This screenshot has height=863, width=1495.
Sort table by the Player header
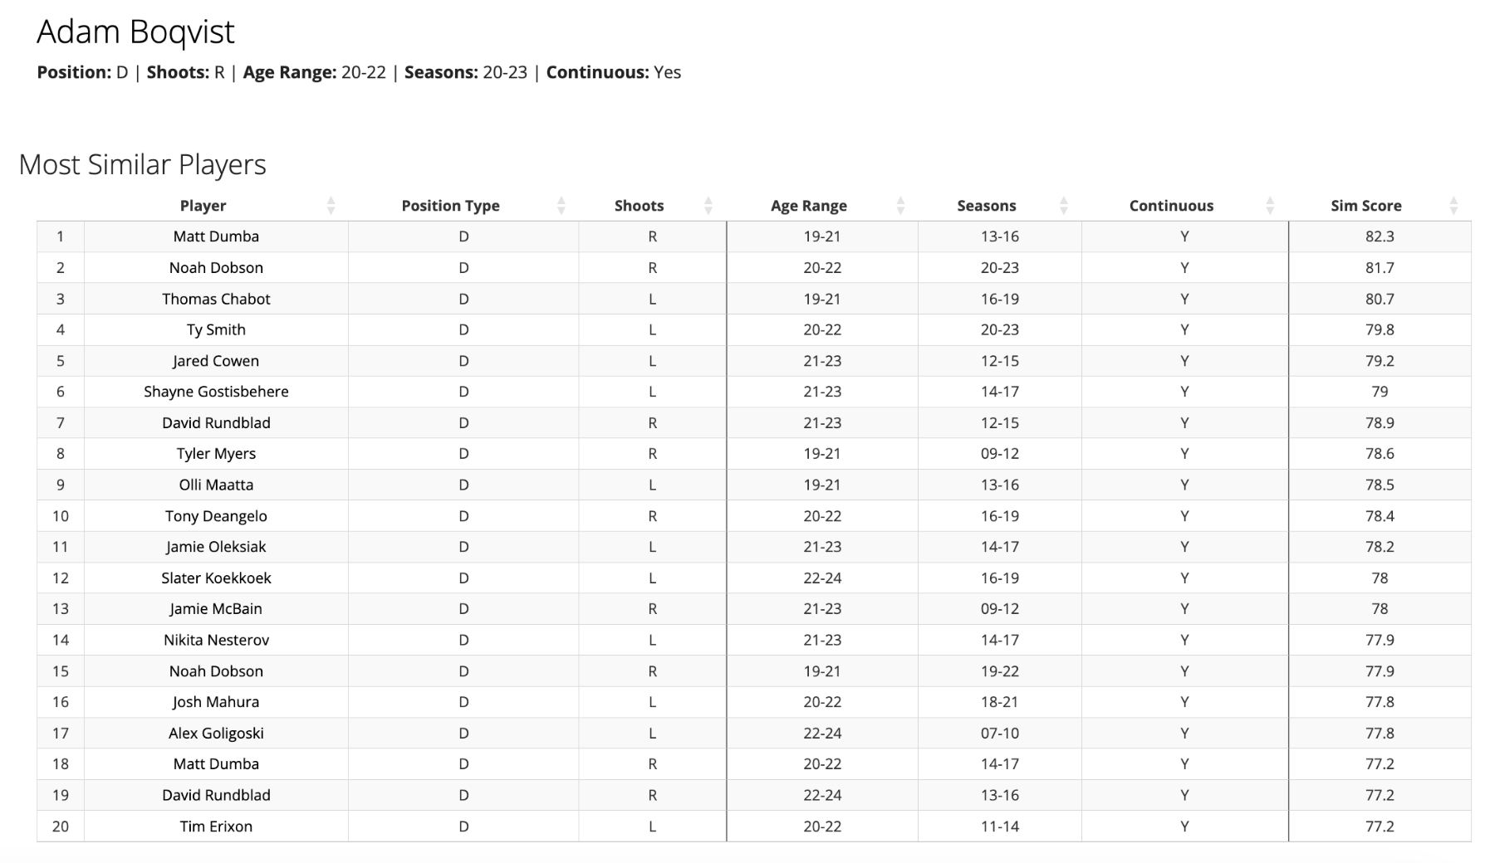point(203,206)
